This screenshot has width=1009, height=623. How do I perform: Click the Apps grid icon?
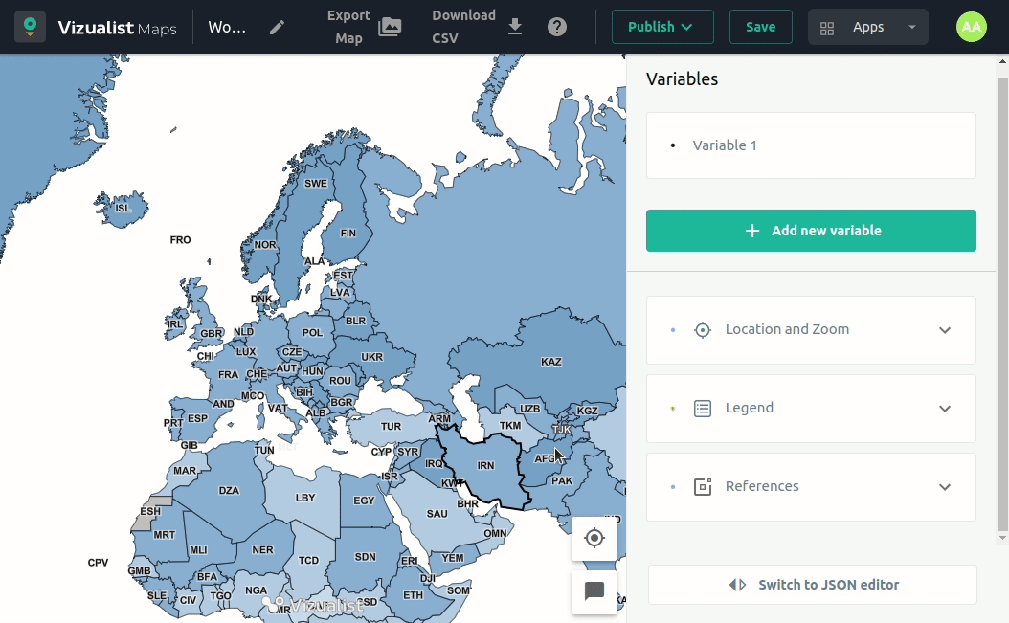tap(828, 28)
